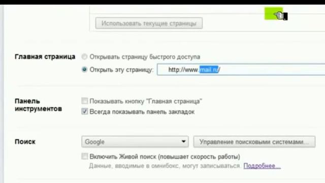Viewport: 325px width, 183px height.
Task: Uncheck 'Всегда показывать панель закладок' checkbox
Action: click(x=85, y=112)
